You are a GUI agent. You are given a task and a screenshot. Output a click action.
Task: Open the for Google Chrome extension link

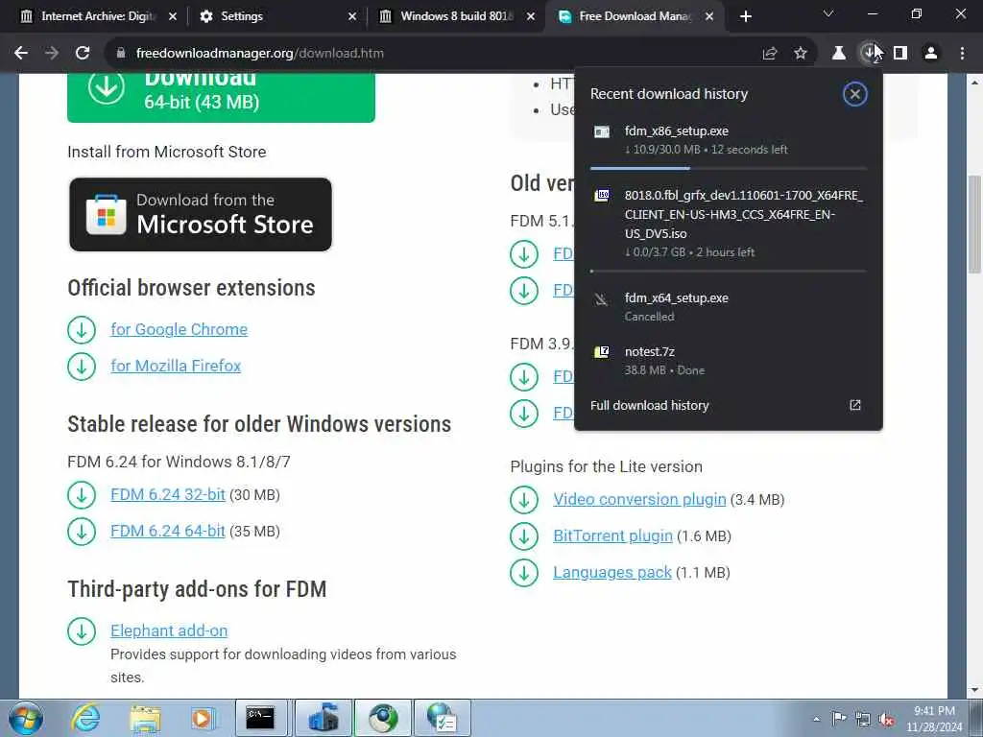[x=179, y=330]
